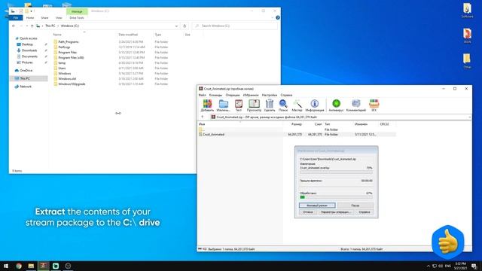Viewport: 482px width, 271px height.
Task: Open Chrome from the taskbar
Action: pyautogui.click(x=19, y=266)
